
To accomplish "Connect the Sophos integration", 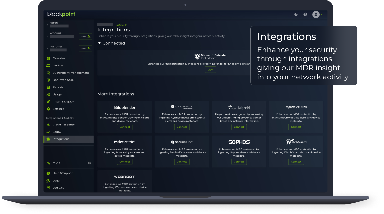I will [239, 162].
